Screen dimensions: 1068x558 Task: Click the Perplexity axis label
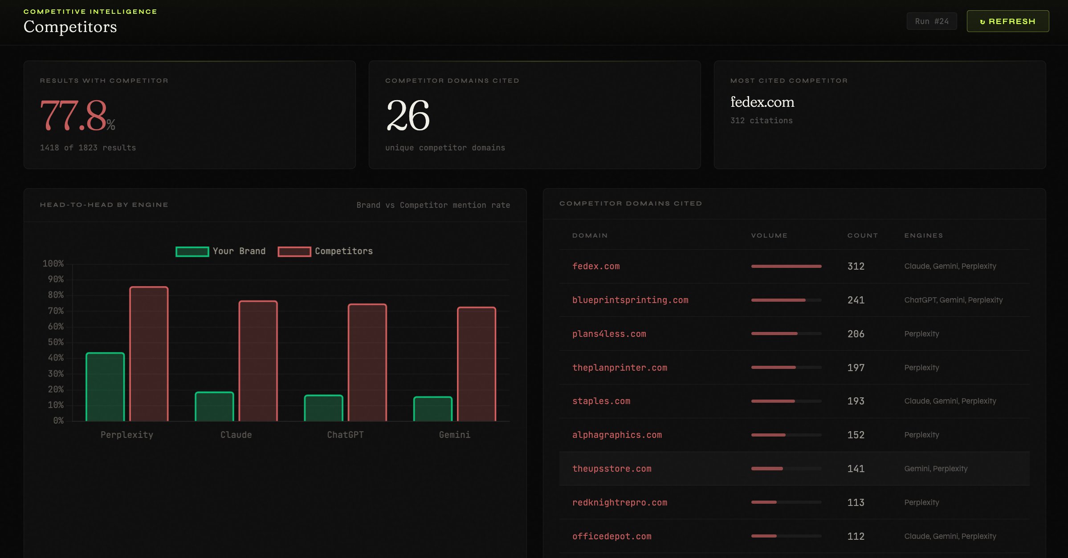click(127, 435)
